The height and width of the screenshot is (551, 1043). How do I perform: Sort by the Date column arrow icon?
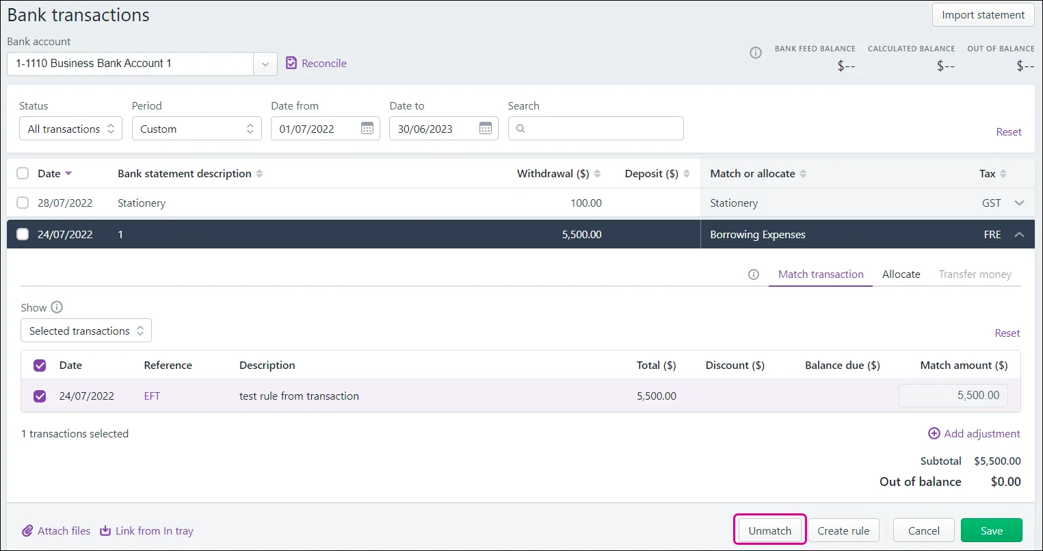tap(68, 174)
